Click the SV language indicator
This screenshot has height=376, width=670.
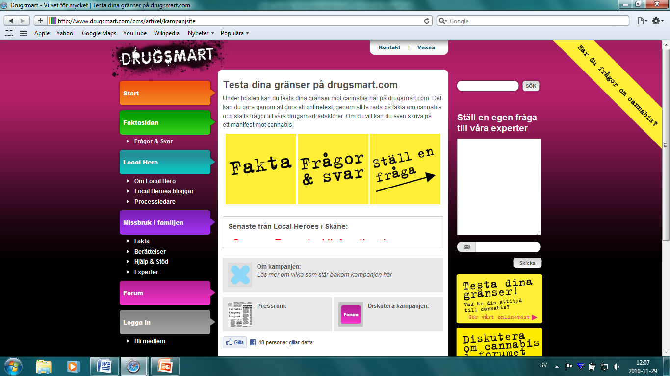543,366
